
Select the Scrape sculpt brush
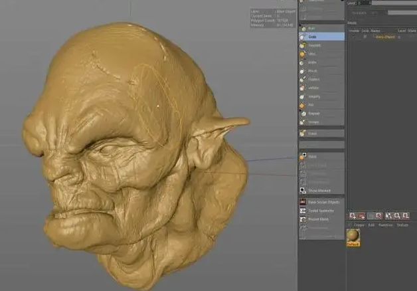[x=321, y=122]
